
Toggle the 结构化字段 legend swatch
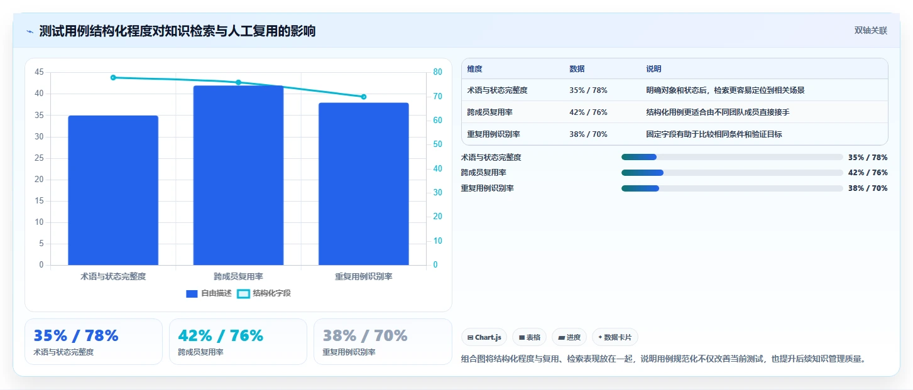coord(243,293)
